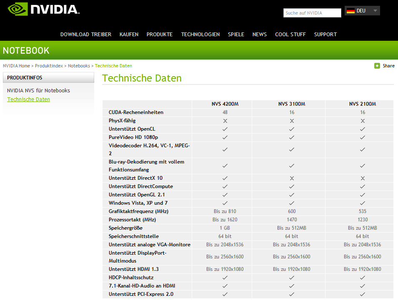This screenshot has height=300, width=398.
Task: Click NVS 2100M DirectCompute check mark
Action: [363, 186]
